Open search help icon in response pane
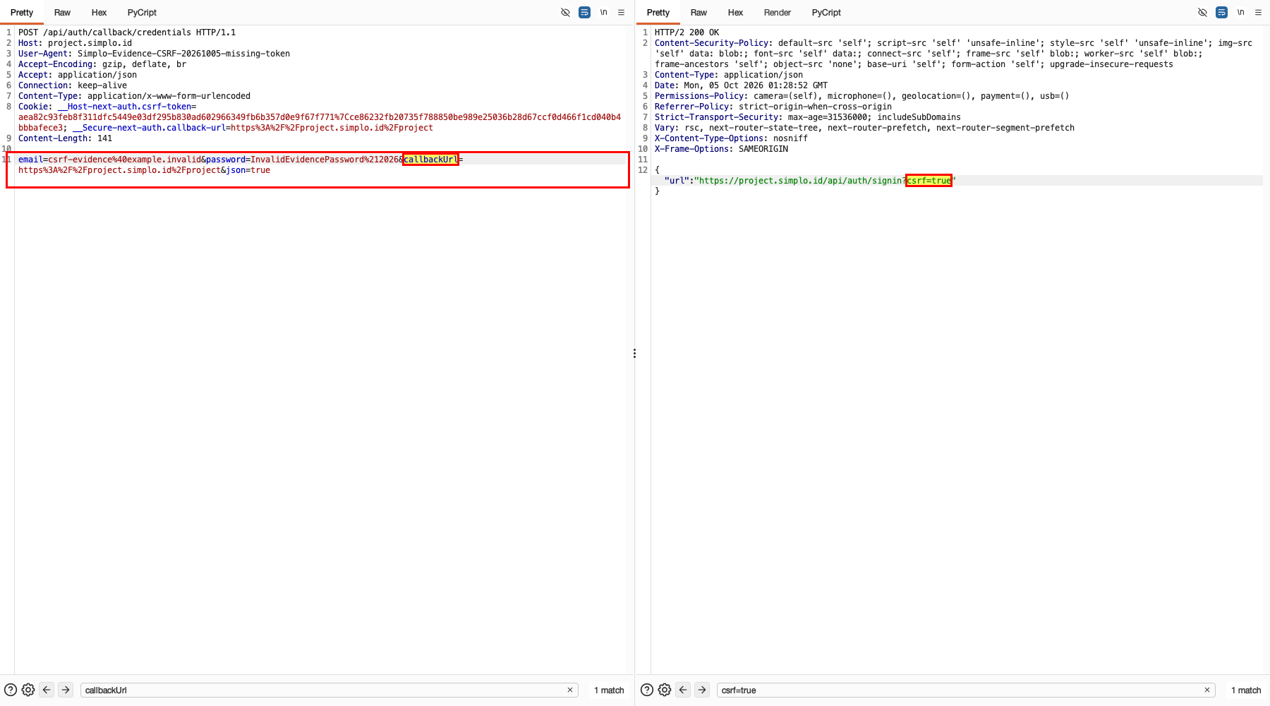The image size is (1270, 706). pyautogui.click(x=647, y=690)
